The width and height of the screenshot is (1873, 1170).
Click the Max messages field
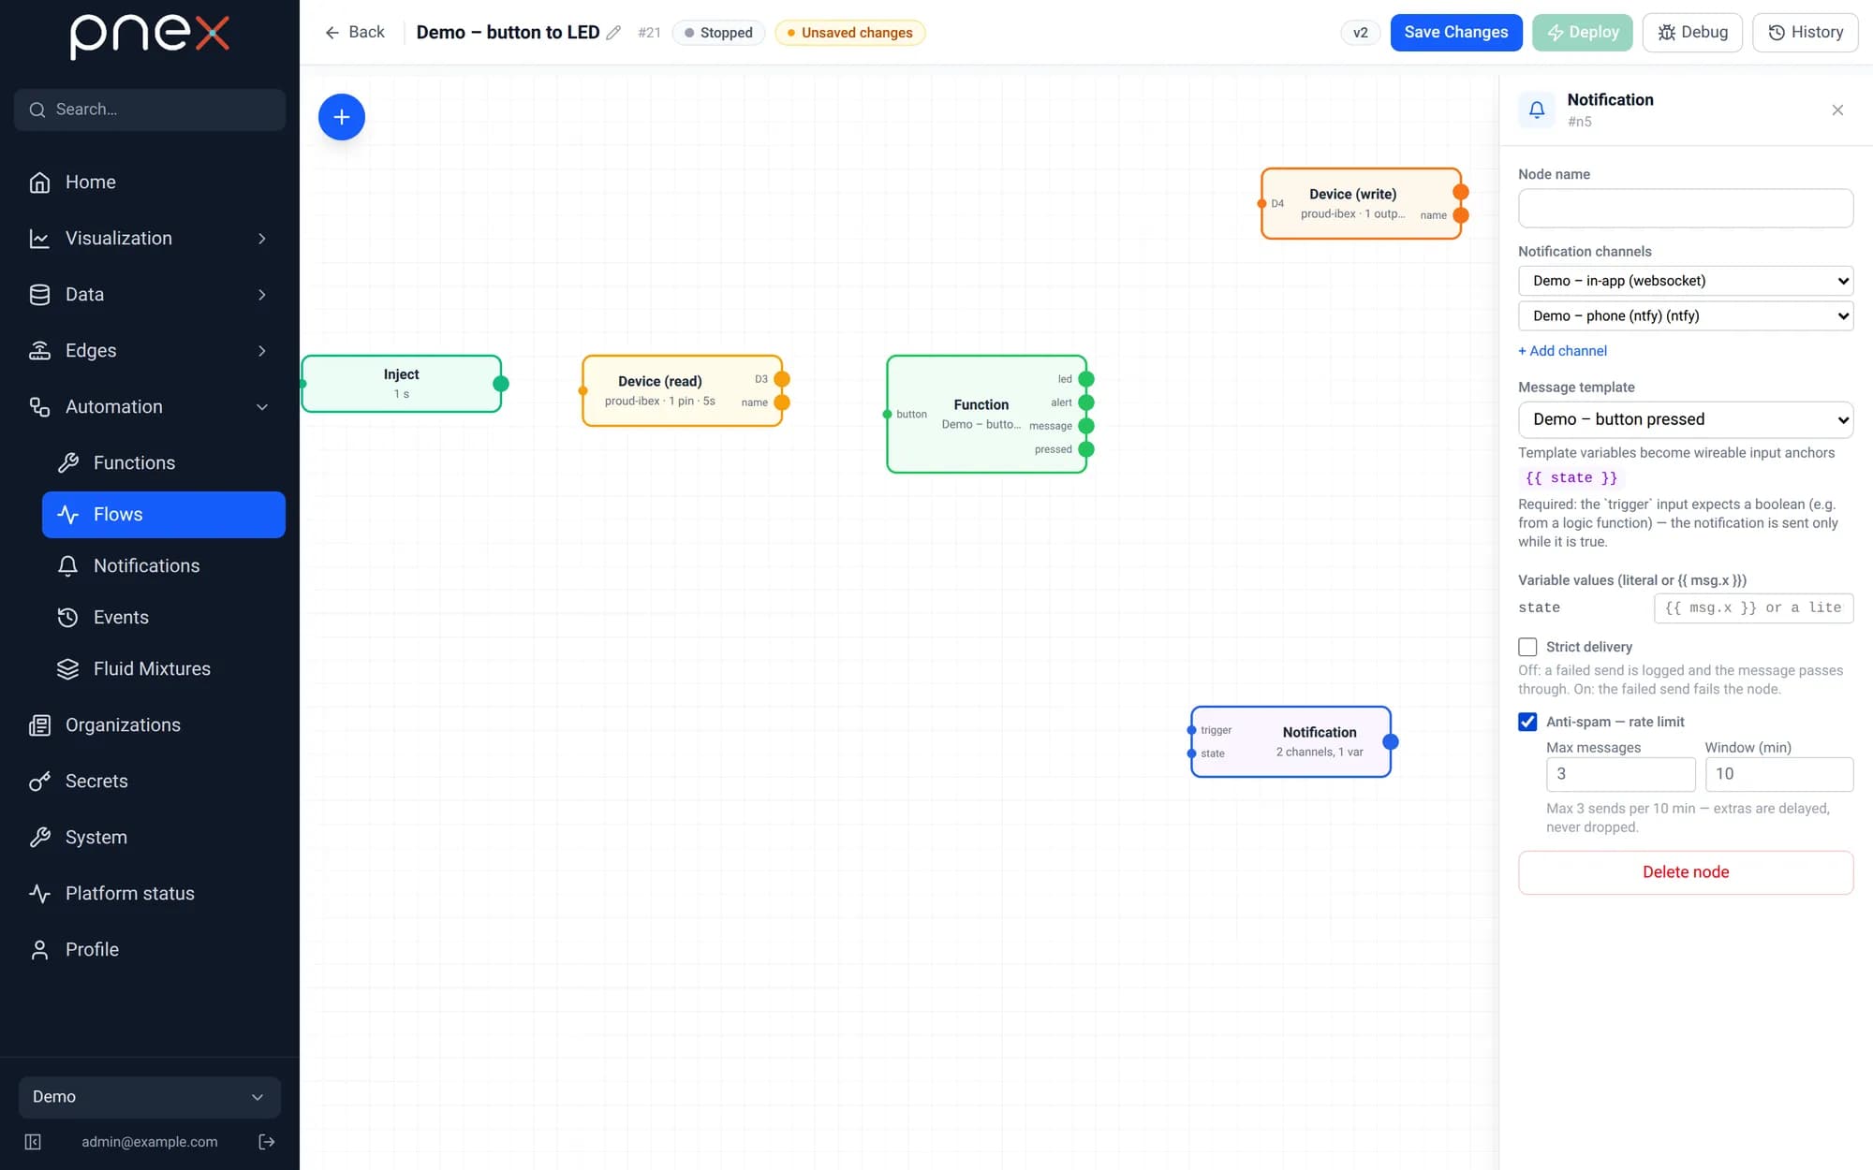click(1620, 774)
